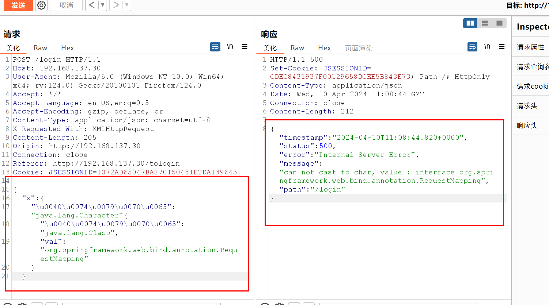Toggle word wrap icon in the request panel
Viewport: 549px width, 305px height.
[215, 47]
